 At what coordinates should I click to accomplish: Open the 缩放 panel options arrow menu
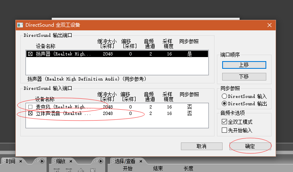point(101,161)
